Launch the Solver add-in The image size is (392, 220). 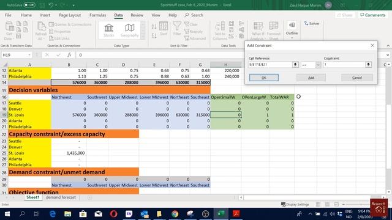click(x=312, y=24)
